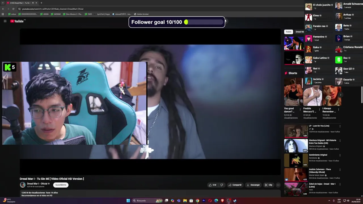Image resolution: width=363 pixels, height=204 pixels.
Task: Open Brave browser from the taskbar
Action: click(222, 201)
